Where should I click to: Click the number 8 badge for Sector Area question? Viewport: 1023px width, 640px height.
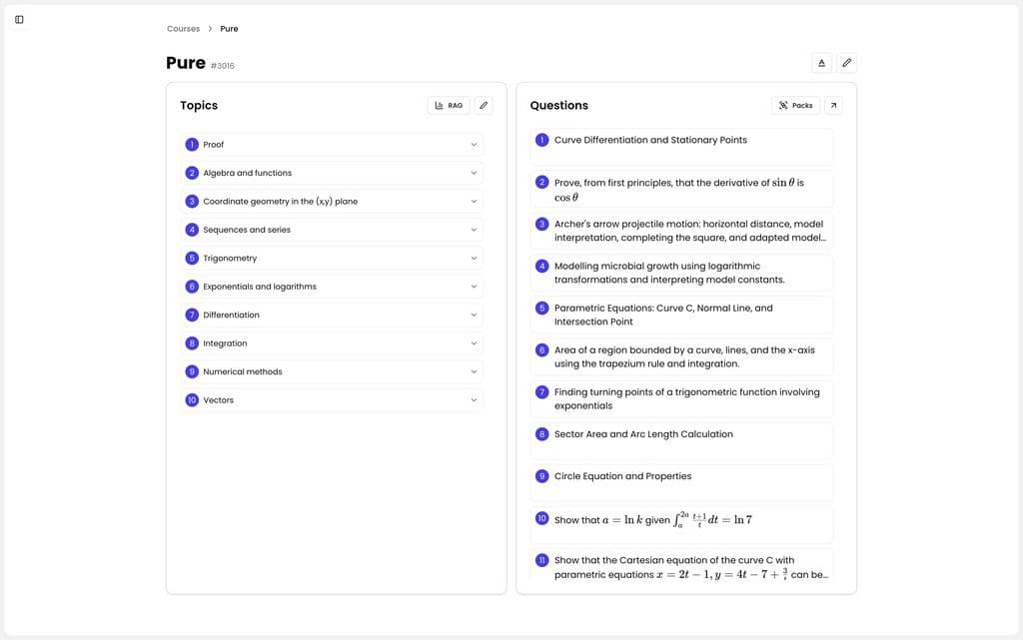tap(542, 434)
